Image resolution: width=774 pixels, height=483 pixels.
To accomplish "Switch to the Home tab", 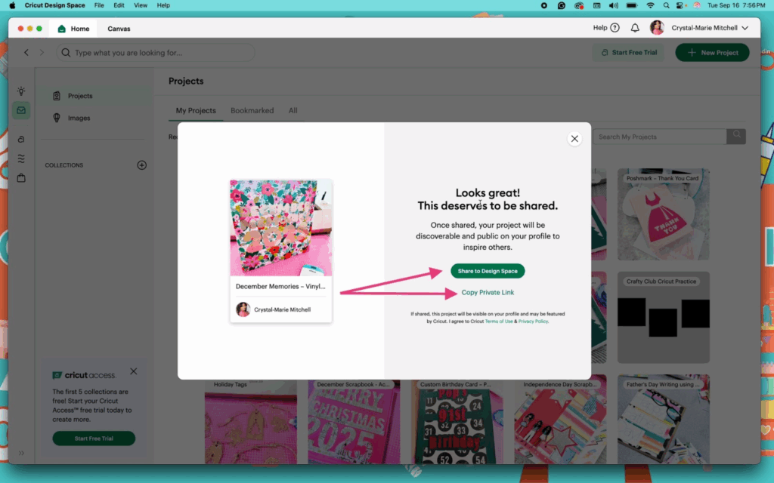I will (x=73, y=29).
